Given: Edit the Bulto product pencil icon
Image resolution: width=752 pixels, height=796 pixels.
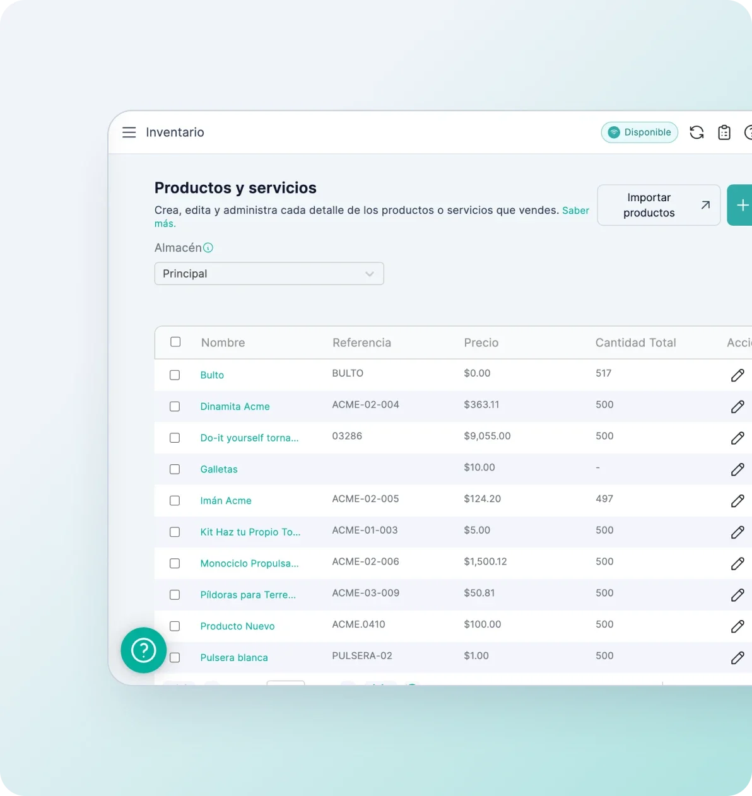Looking at the screenshot, I should (737, 375).
